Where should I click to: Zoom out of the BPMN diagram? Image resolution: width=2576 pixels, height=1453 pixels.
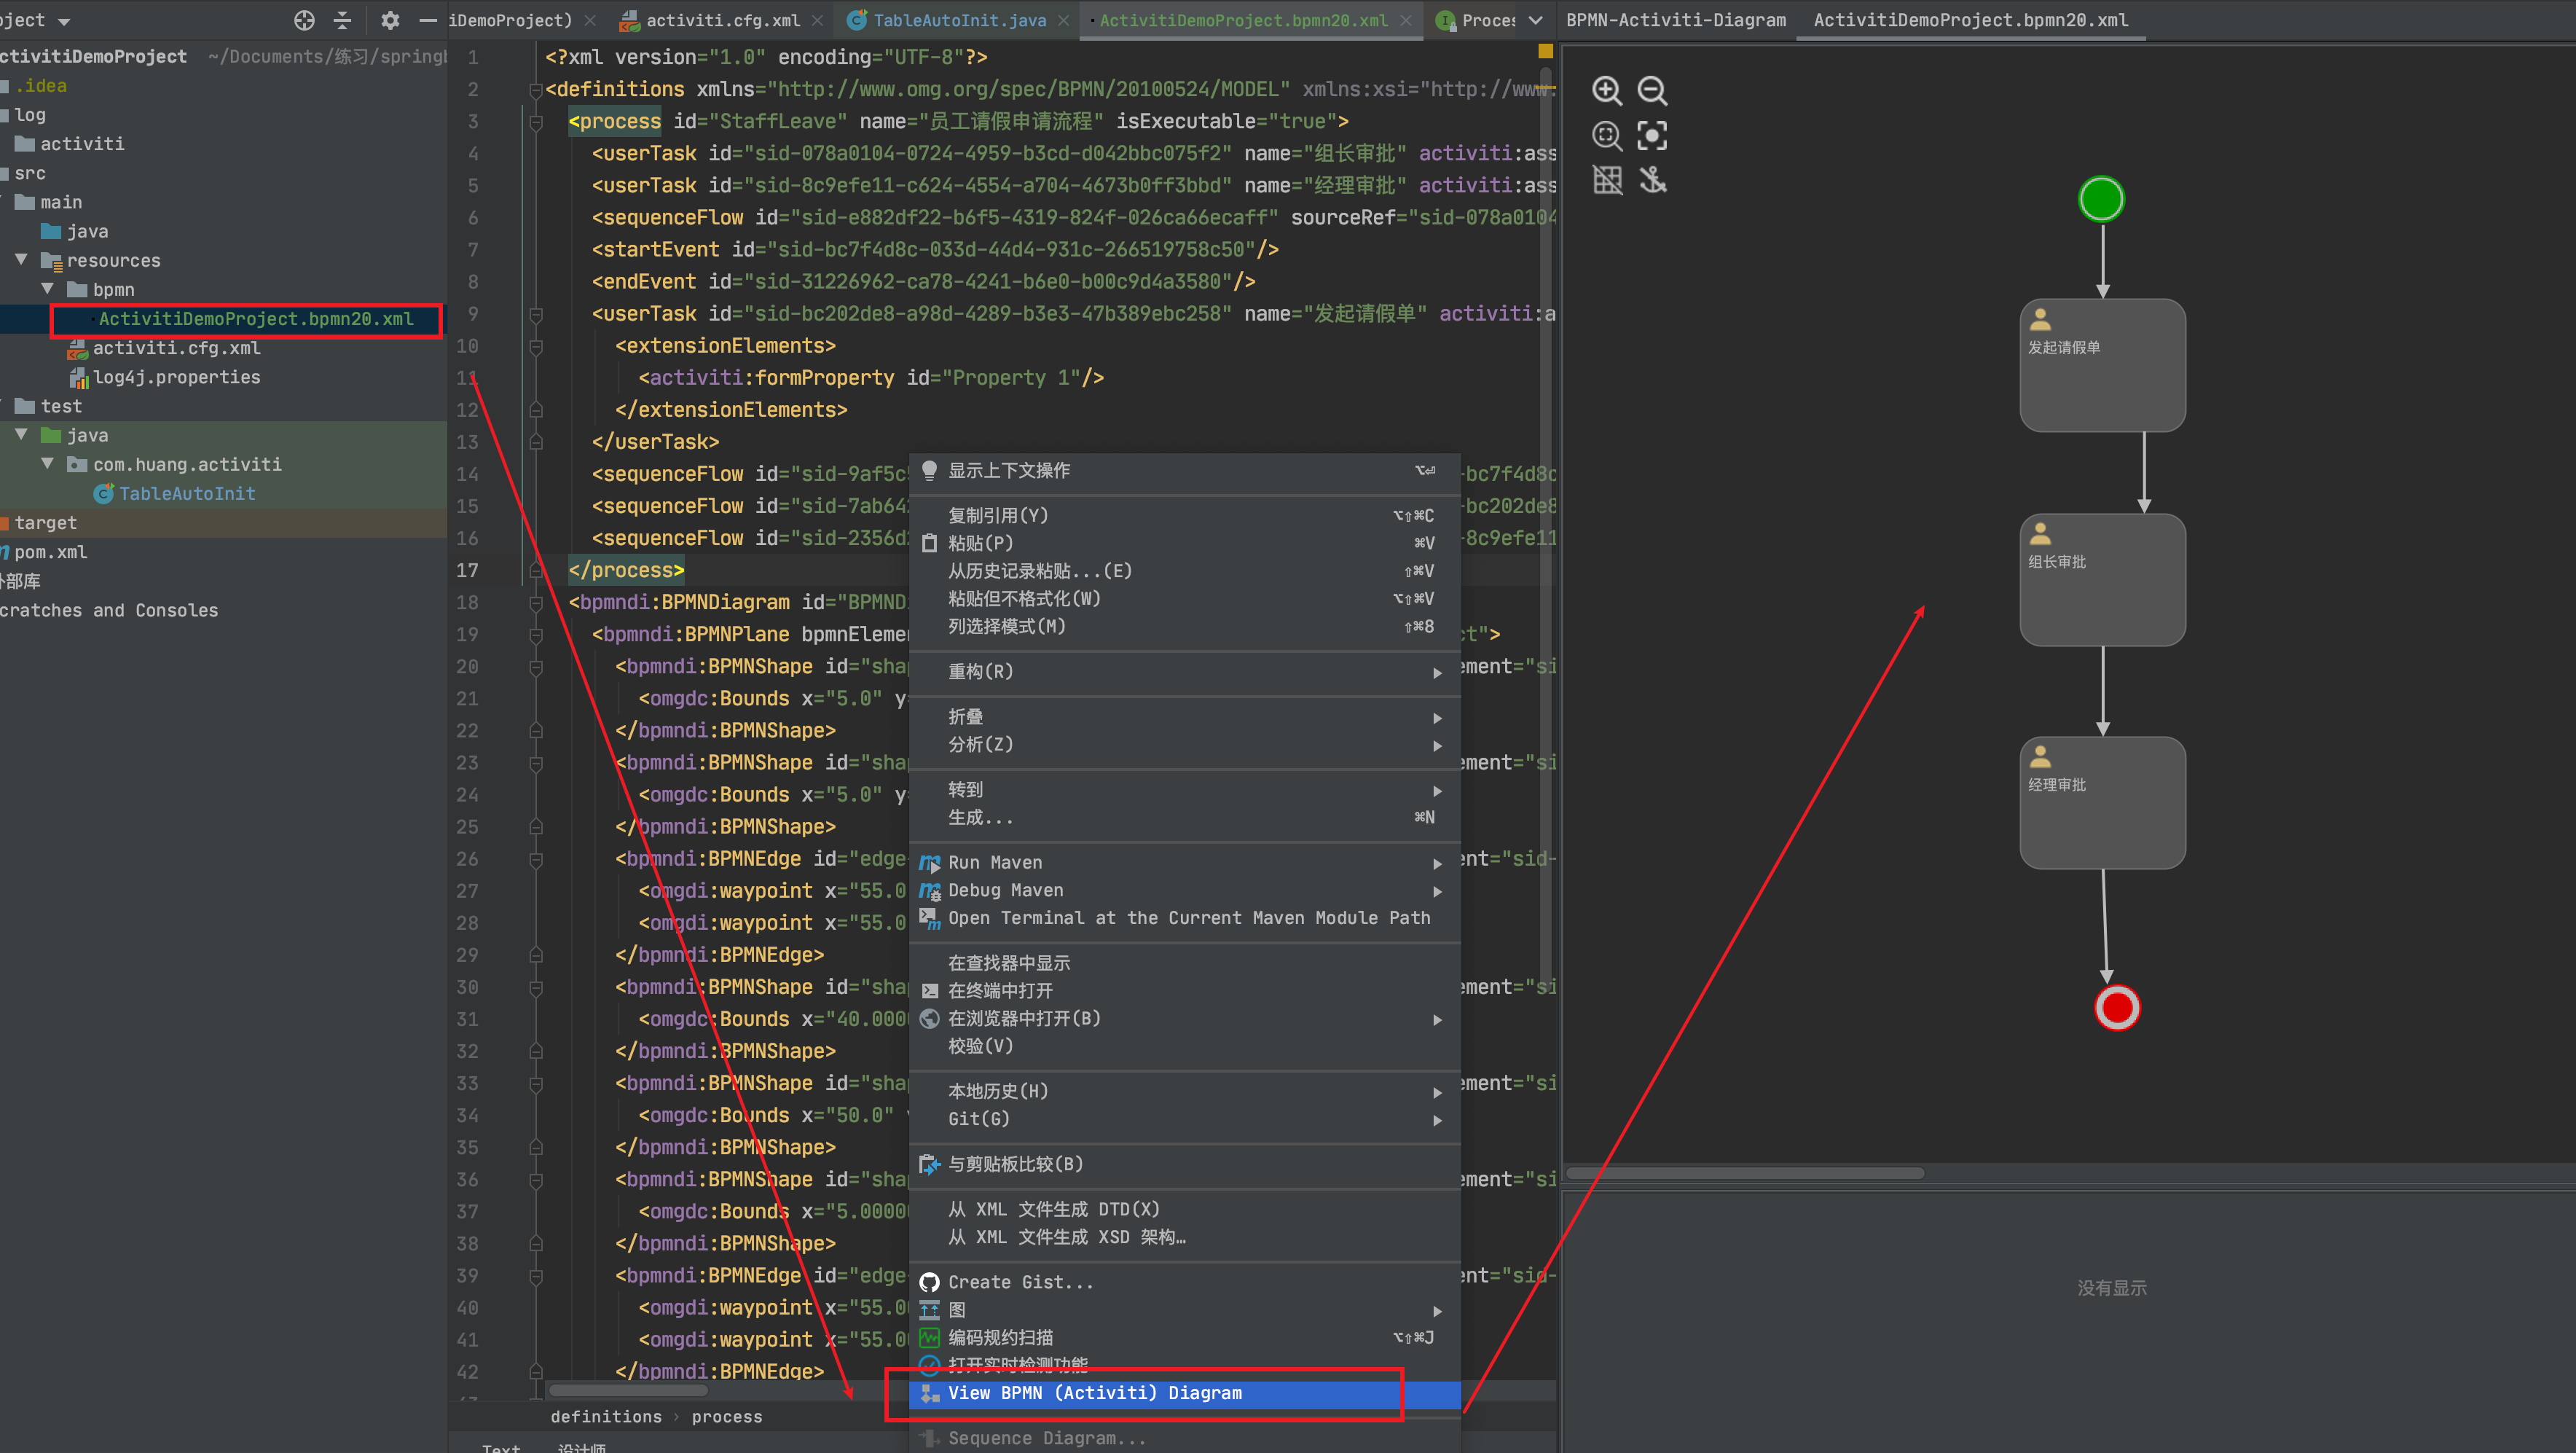point(1652,91)
